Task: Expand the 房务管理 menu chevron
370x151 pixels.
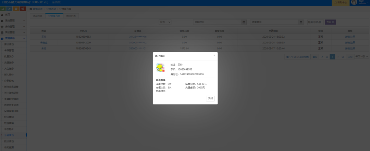Action: (24, 27)
